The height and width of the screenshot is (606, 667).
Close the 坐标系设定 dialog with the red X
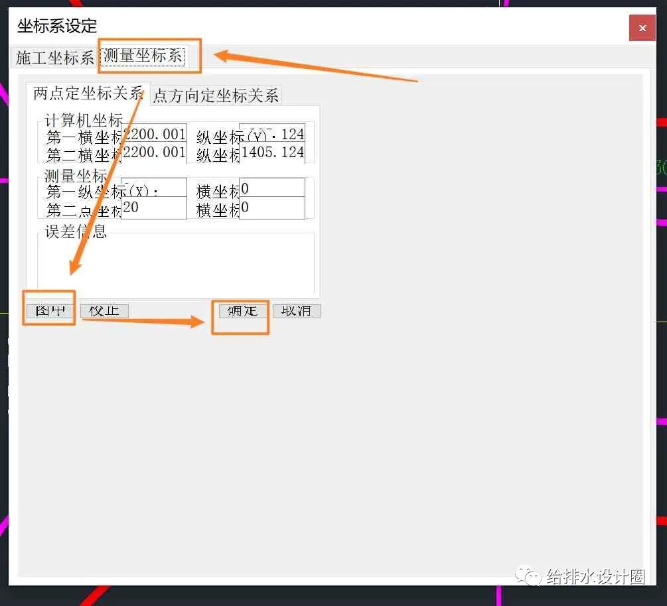tap(642, 28)
